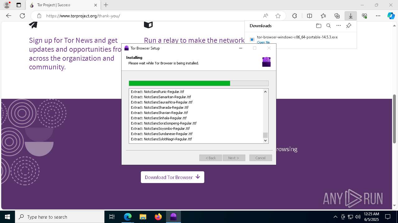The width and height of the screenshot is (398, 223).
Task: Search downloads in Downloads panel
Action: (x=329, y=26)
